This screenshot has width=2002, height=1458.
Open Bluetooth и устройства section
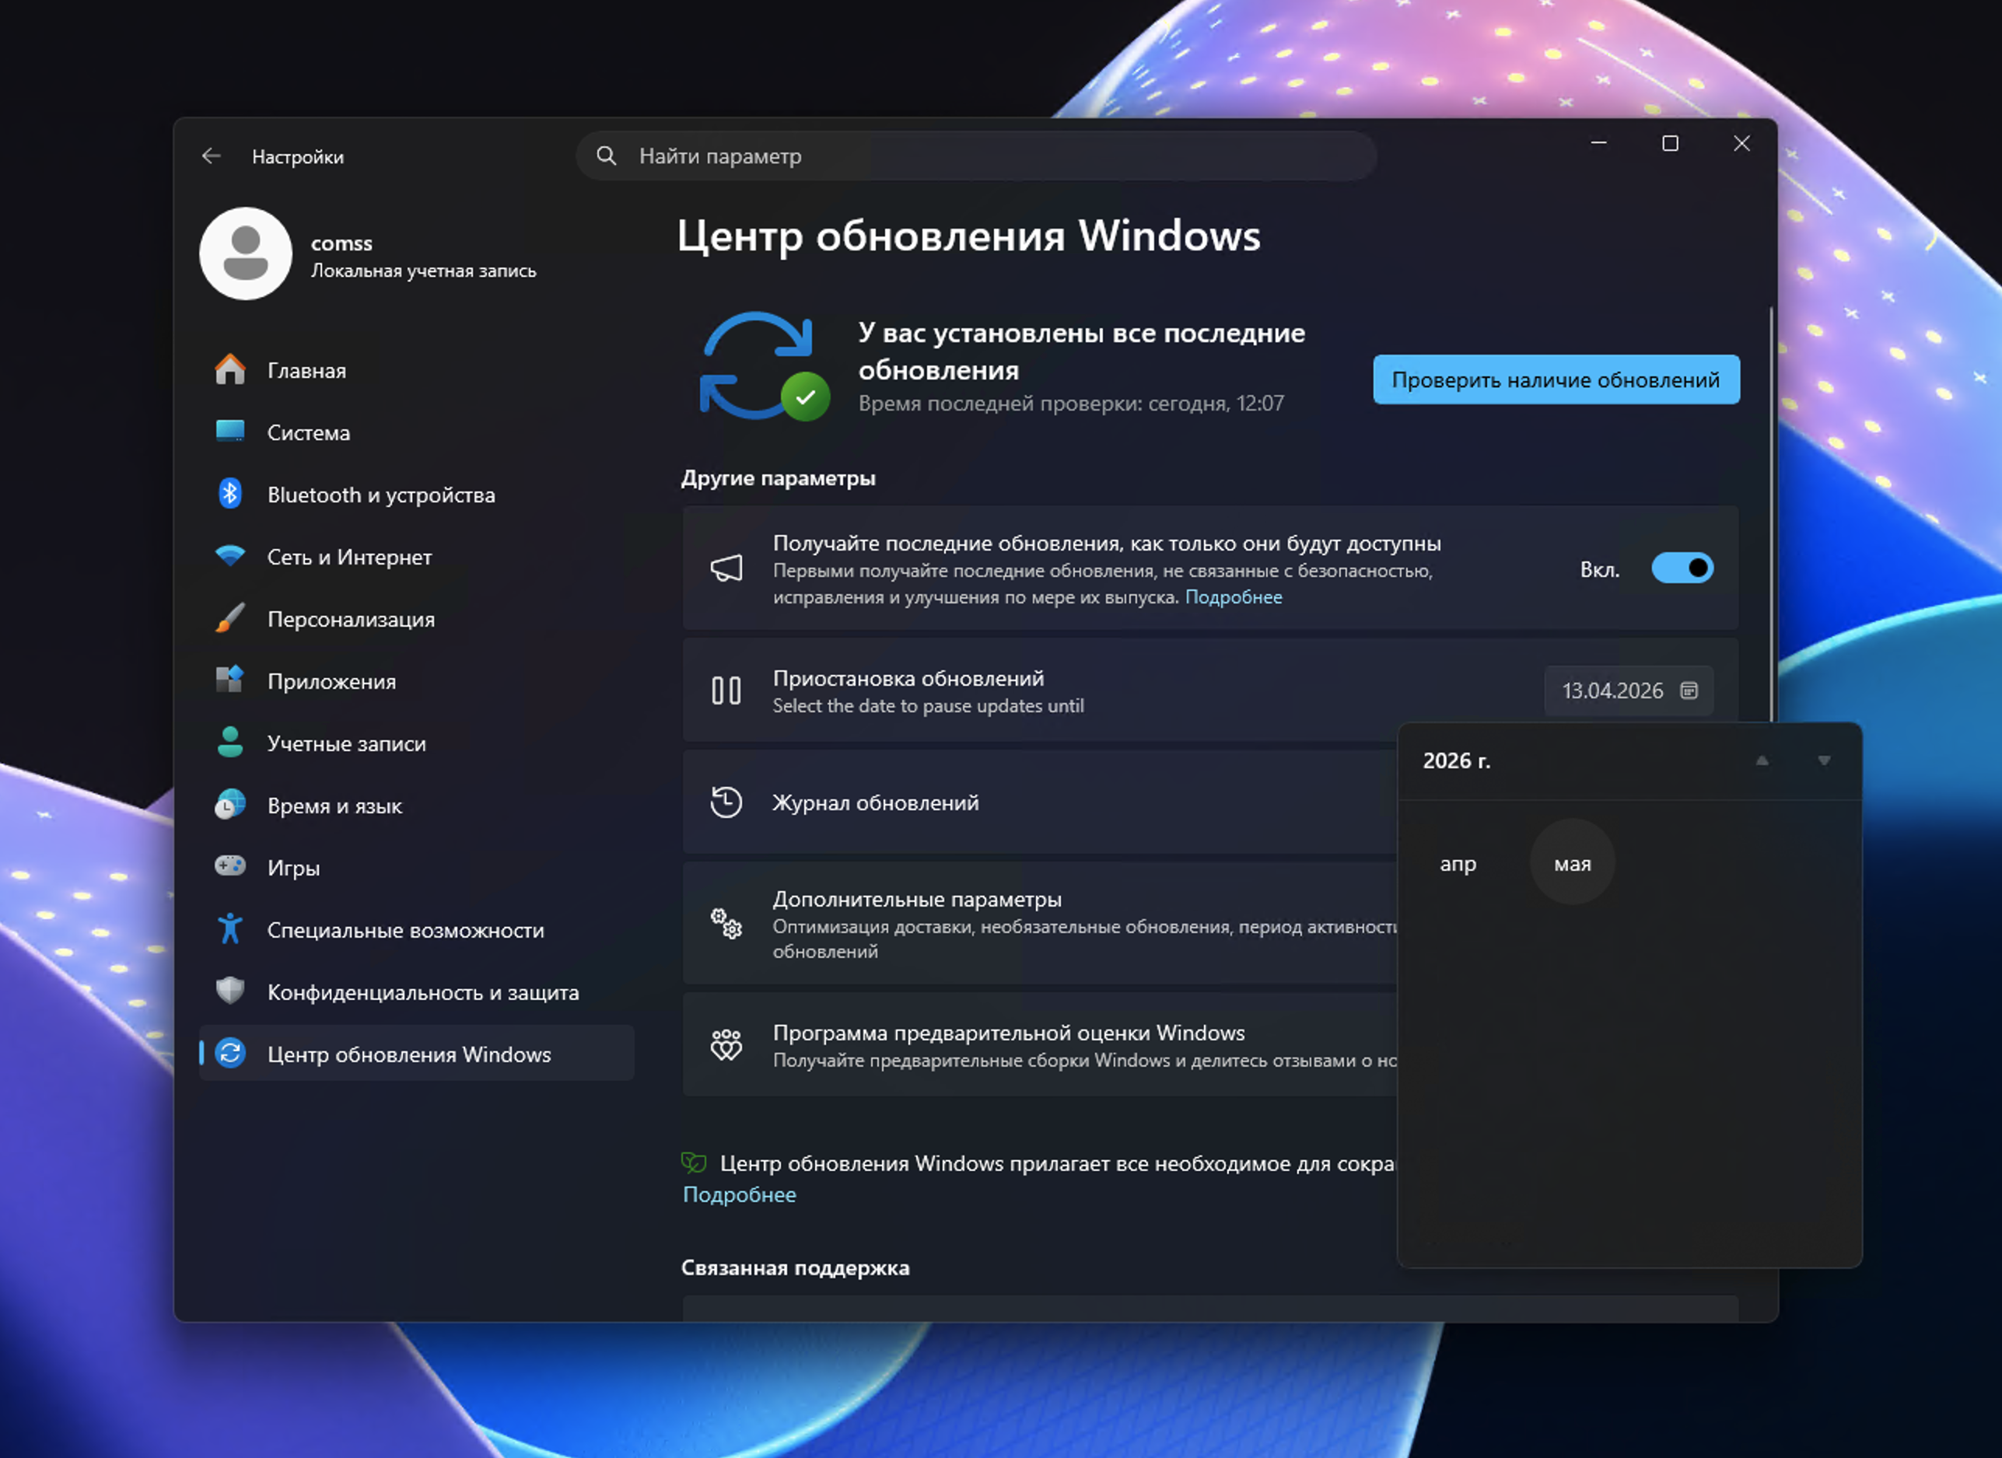(380, 495)
